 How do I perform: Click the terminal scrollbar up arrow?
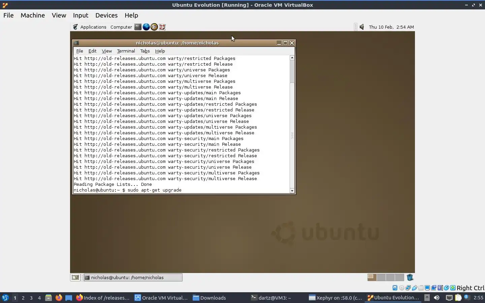click(x=292, y=58)
